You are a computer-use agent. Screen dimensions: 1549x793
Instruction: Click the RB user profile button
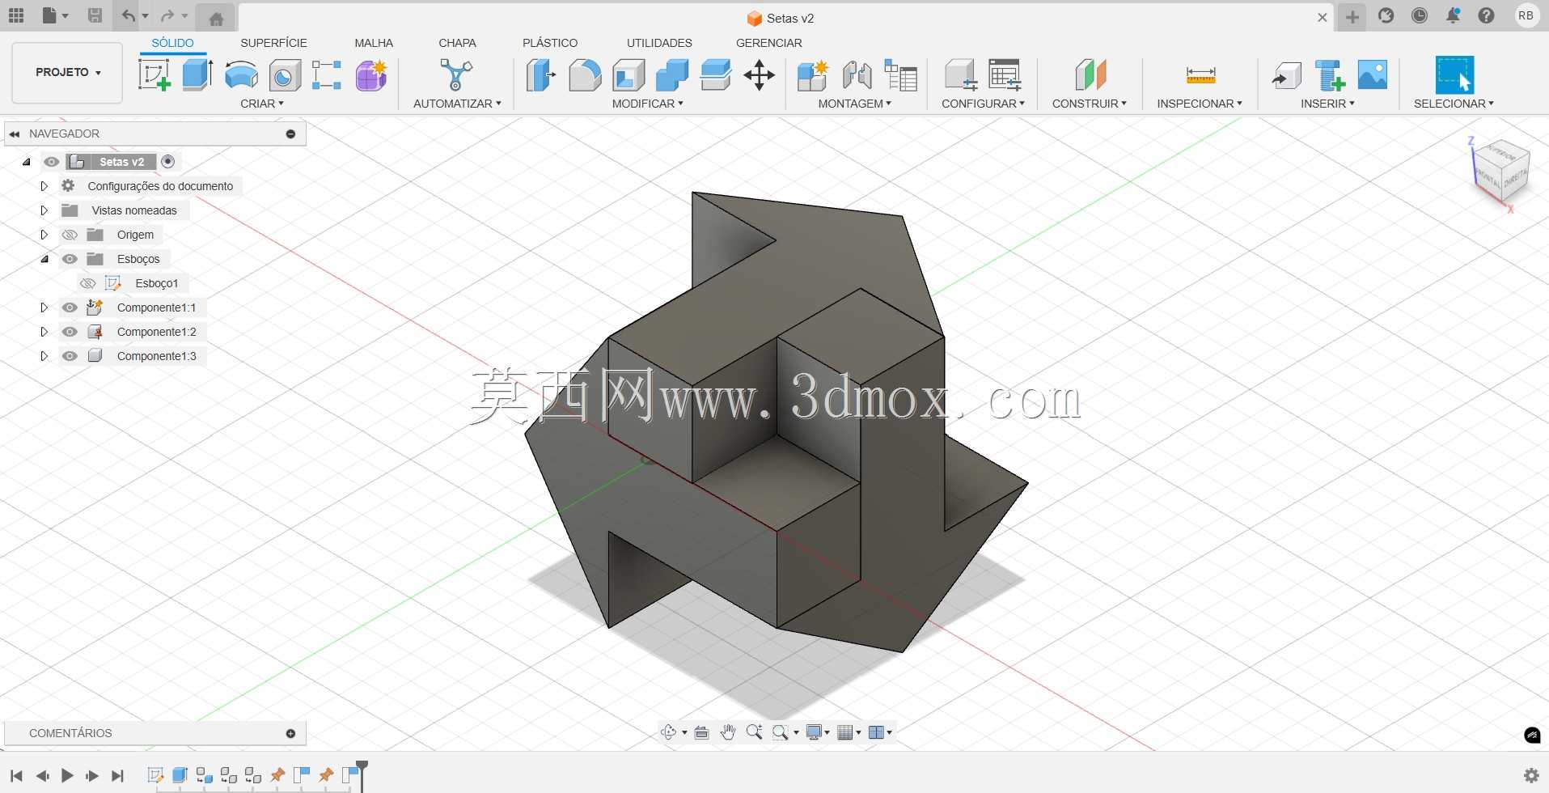pos(1526,16)
